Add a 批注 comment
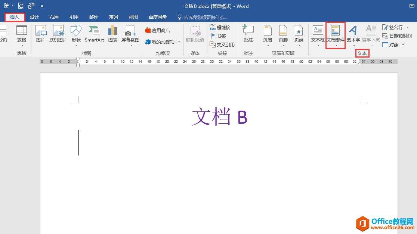Screen dimensions: 417x234 [x=248, y=34]
